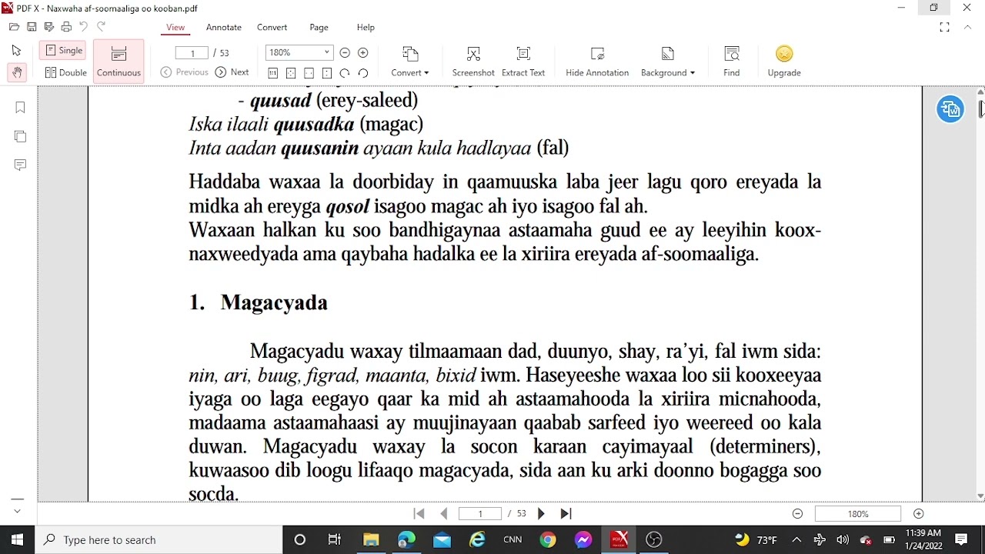985x554 pixels.
Task: Open a file with the folder icon
Action: point(14,27)
